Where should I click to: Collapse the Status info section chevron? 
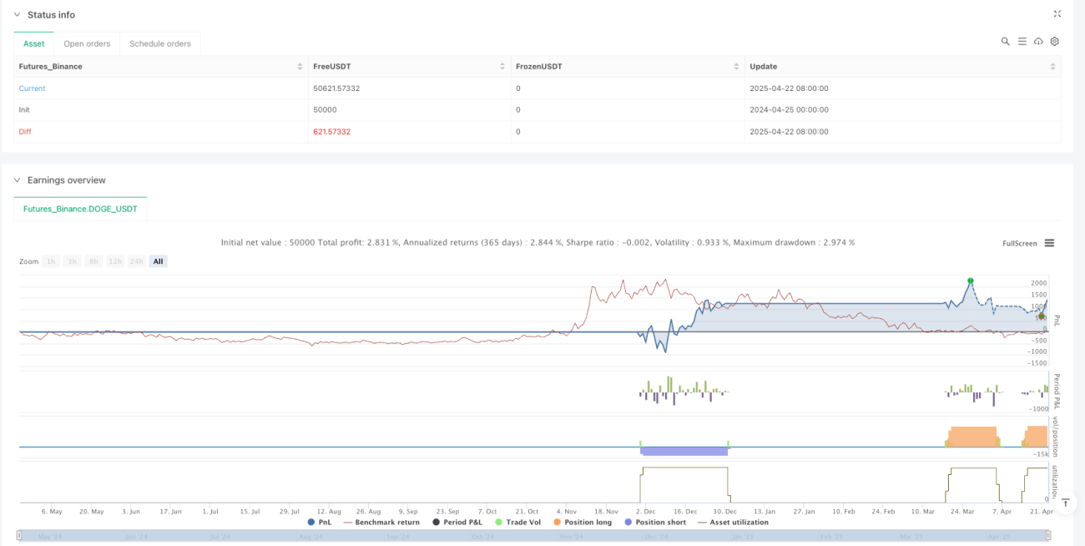(x=17, y=14)
